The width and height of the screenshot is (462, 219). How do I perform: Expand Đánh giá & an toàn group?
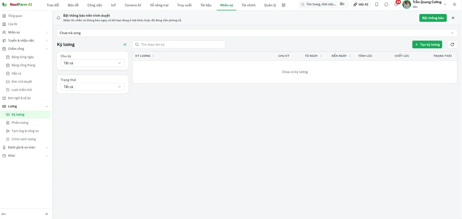tap(25, 147)
